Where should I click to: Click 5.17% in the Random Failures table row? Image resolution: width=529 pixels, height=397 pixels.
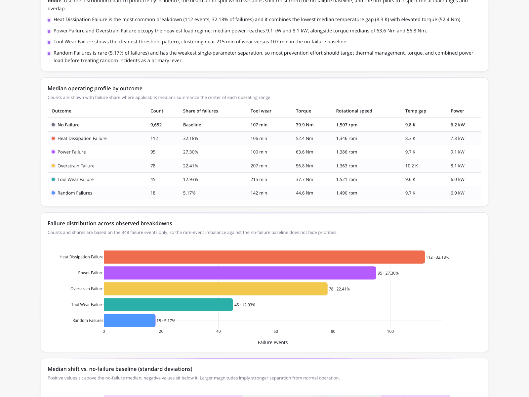(189, 193)
